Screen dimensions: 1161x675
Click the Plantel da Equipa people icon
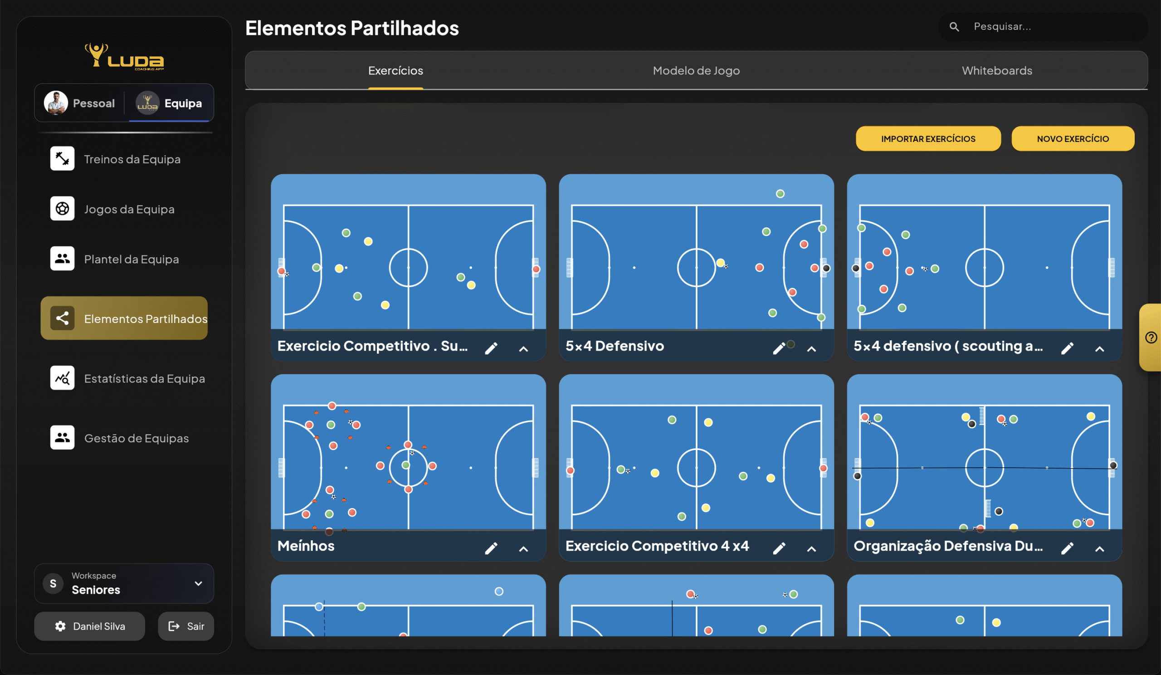pos(62,259)
